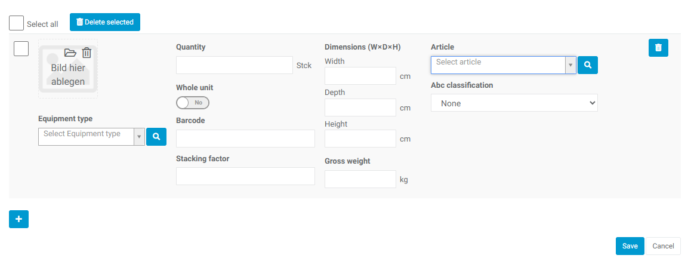Viewport: 691px width, 258px height.
Task: Focus the Quantity input field
Action: (234, 65)
